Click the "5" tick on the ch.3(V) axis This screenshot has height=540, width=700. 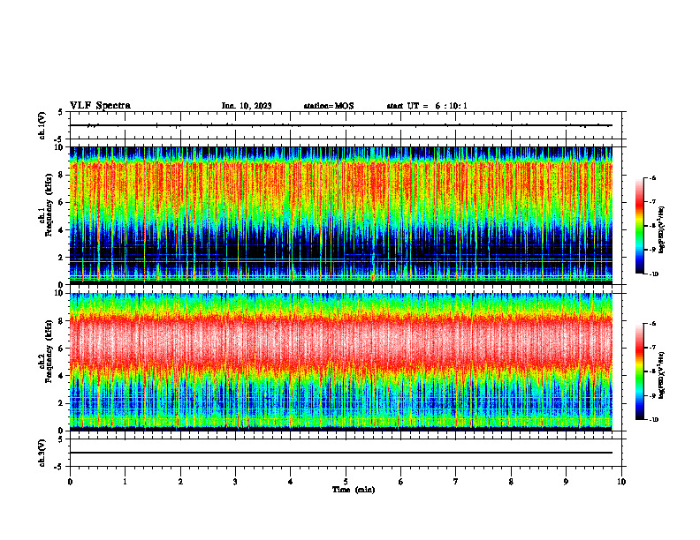[60, 439]
